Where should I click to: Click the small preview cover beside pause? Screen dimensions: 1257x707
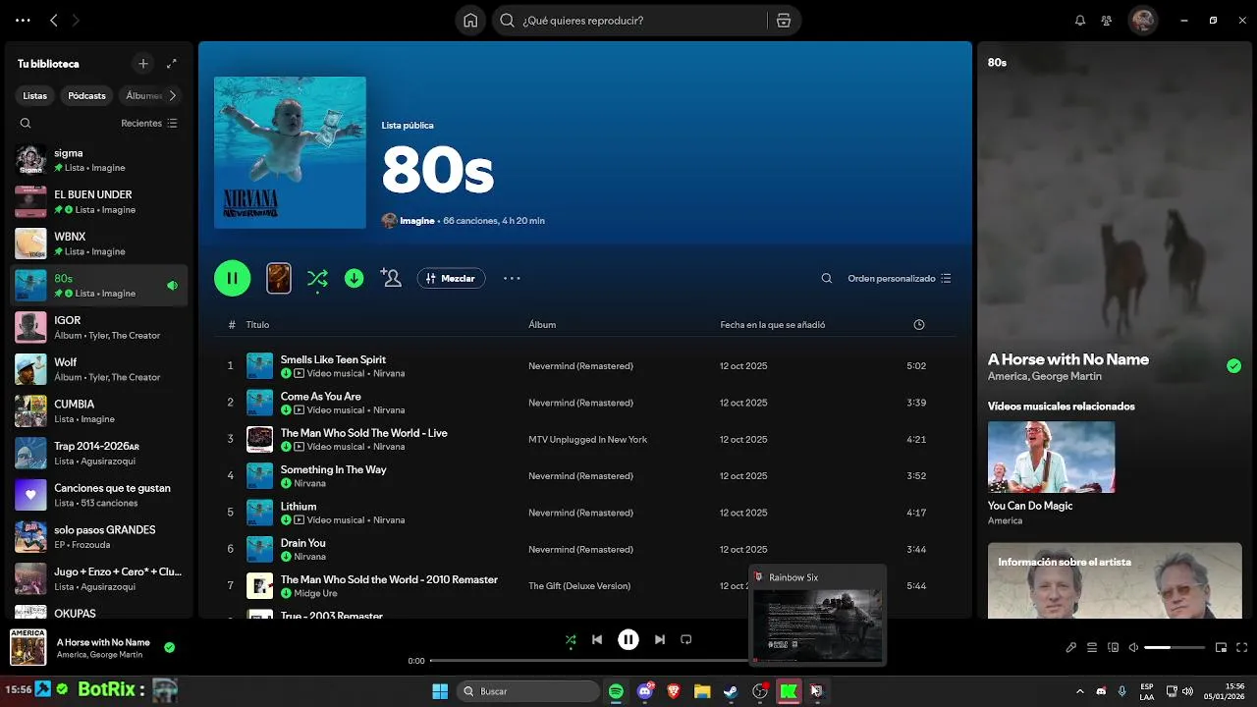[279, 278]
